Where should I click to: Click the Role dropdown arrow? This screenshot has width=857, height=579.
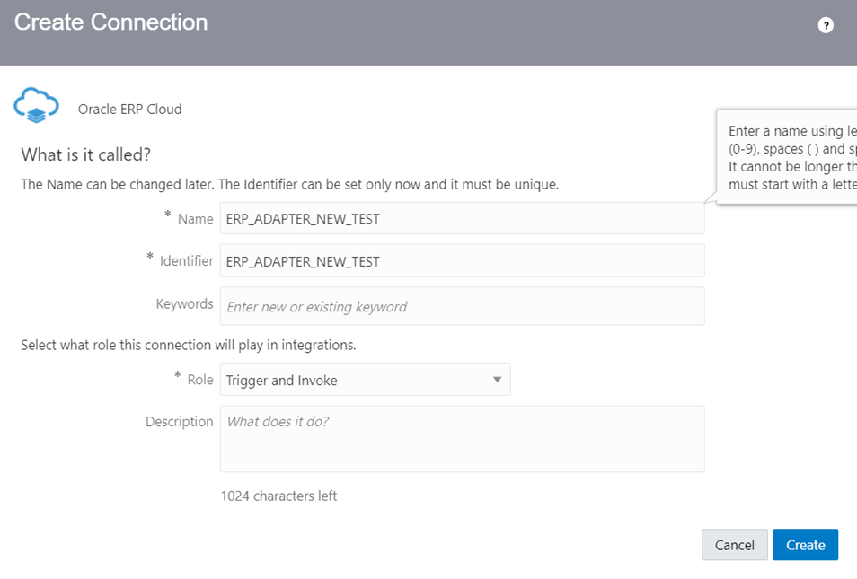tap(497, 380)
